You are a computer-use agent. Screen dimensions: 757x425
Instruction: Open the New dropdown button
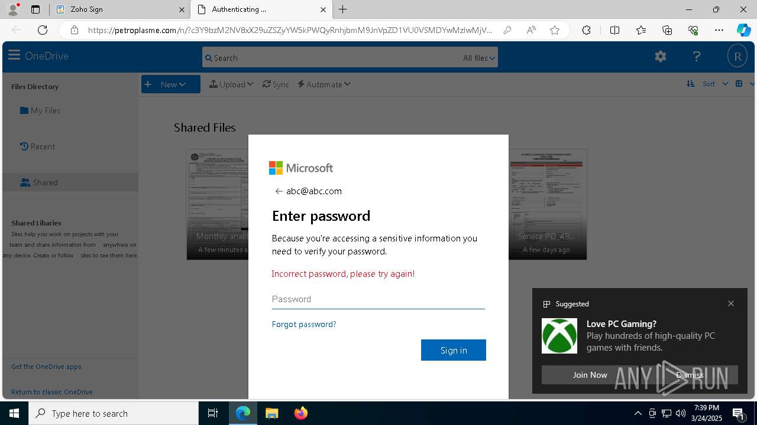coord(170,84)
